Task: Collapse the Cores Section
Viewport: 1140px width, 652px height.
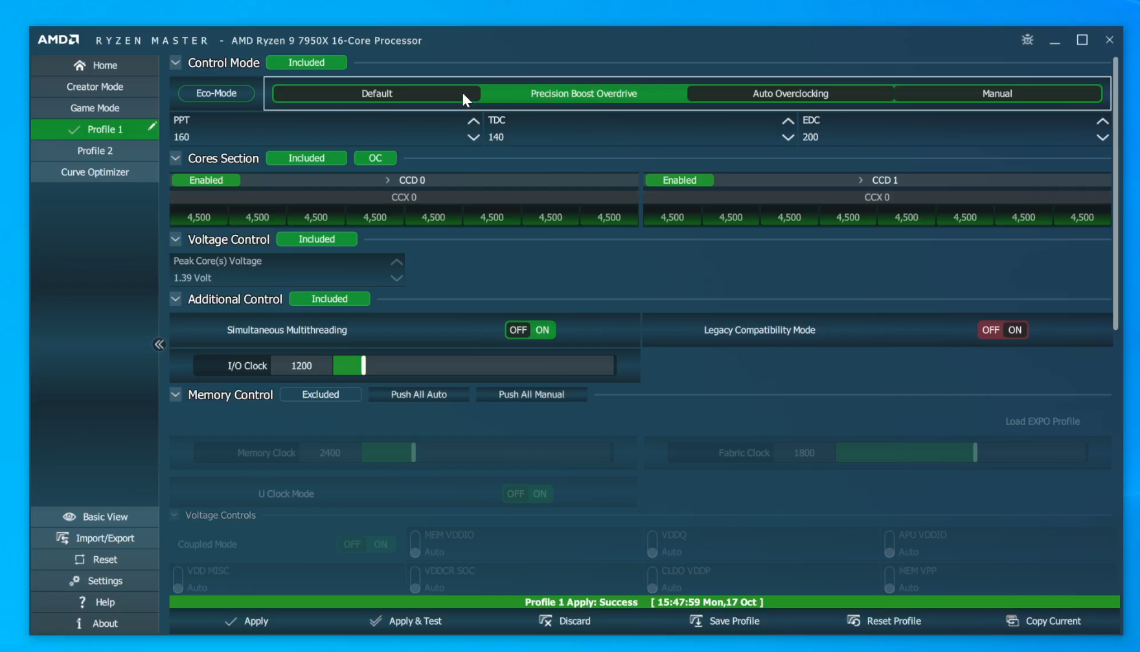Action: (x=176, y=158)
